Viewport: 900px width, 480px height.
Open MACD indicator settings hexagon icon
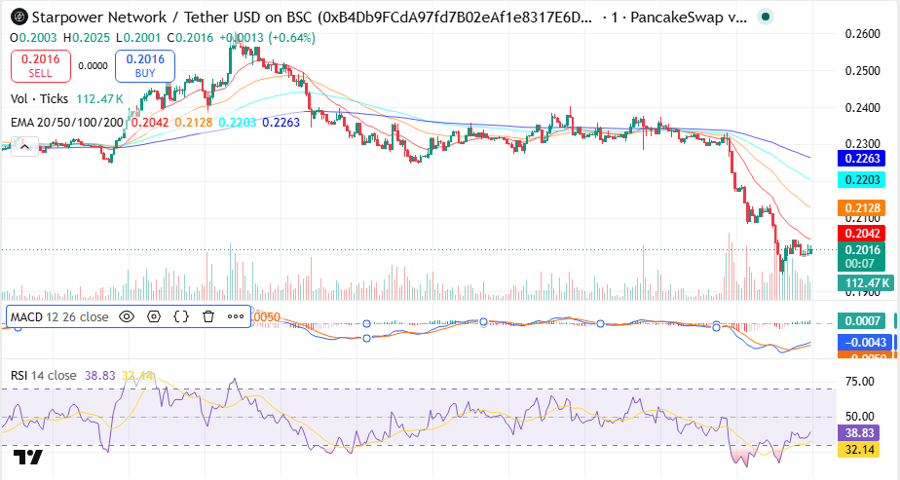point(154,316)
